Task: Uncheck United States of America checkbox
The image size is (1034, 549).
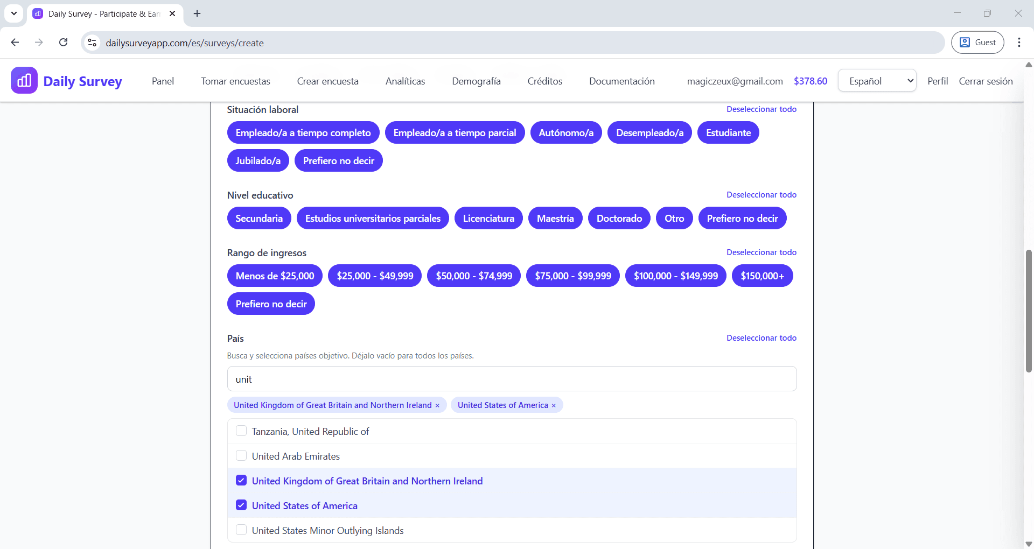Action: 241,505
